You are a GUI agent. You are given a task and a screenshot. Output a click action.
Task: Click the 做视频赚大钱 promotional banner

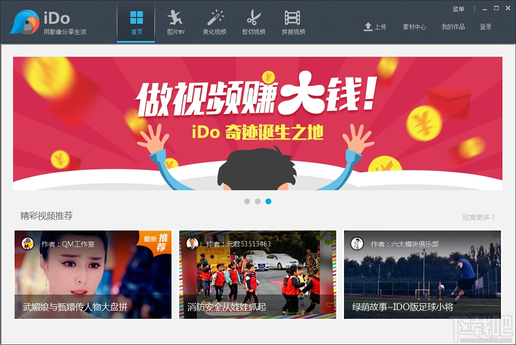[x=258, y=123]
